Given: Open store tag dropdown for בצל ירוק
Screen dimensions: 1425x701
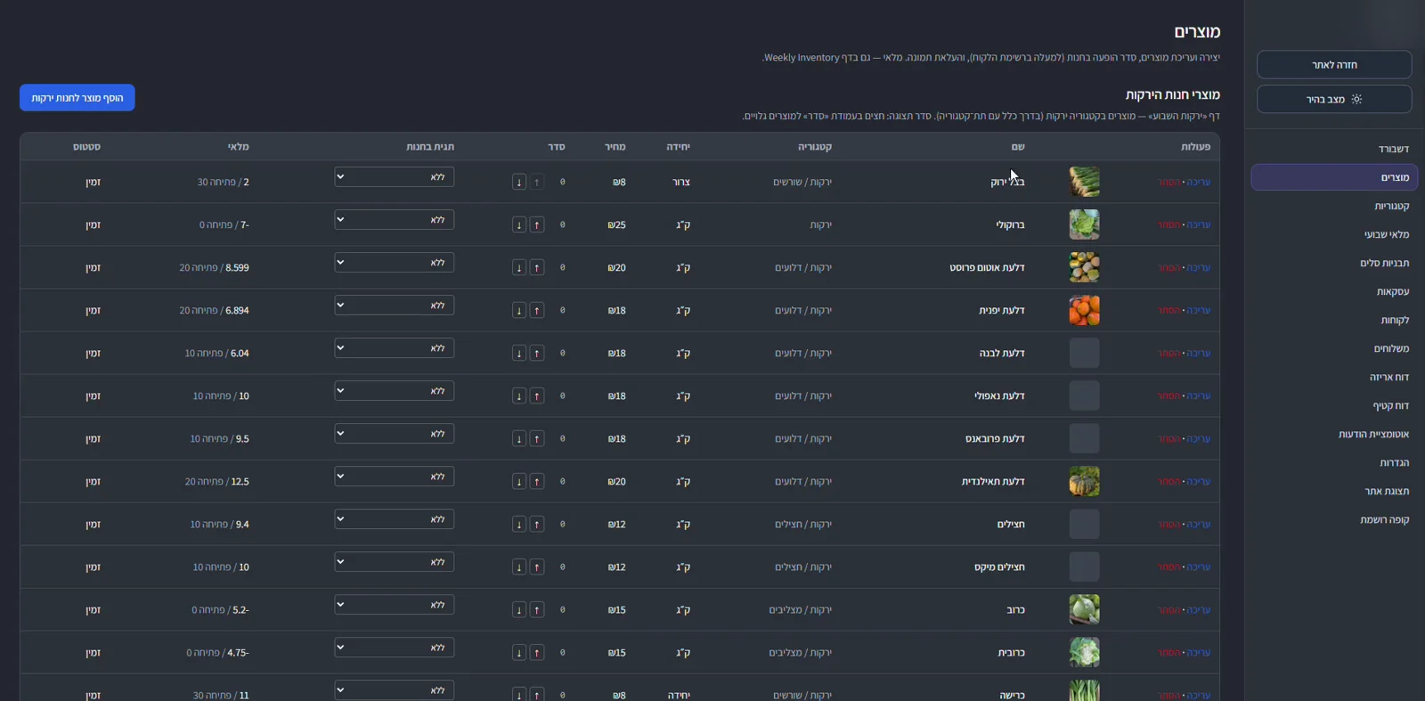Looking at the screenshot, I should click(395, 176).
